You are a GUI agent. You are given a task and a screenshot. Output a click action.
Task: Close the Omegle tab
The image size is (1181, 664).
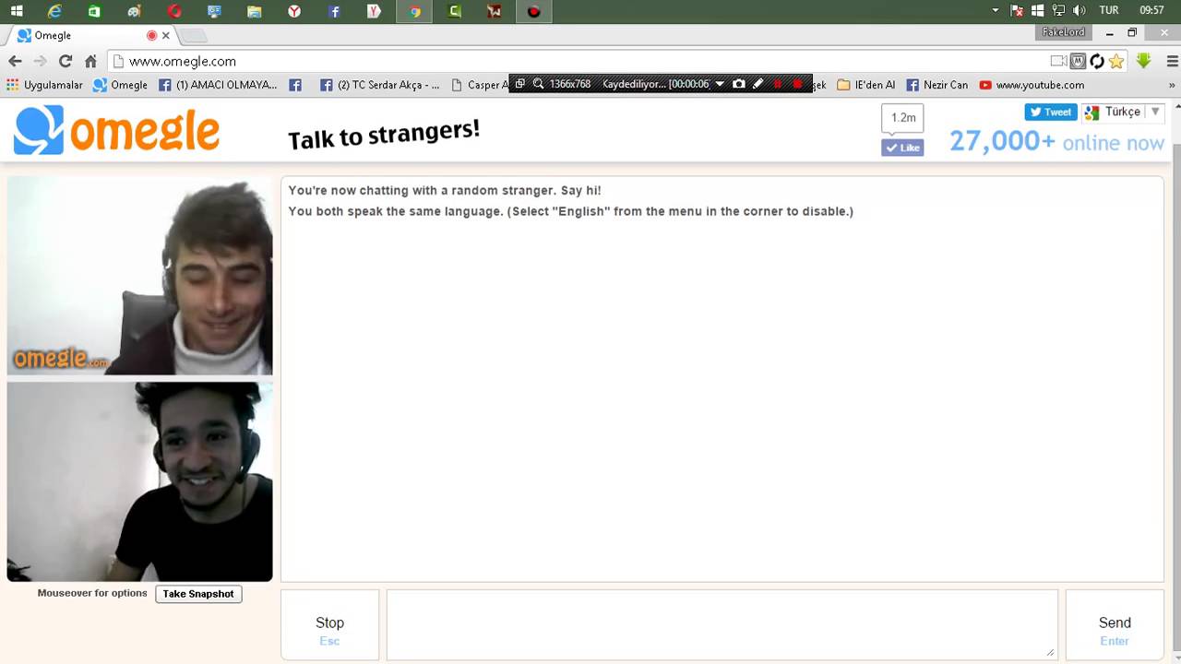click(166, 35)
